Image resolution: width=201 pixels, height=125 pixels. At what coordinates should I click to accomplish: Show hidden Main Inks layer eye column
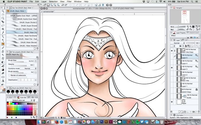pos(172,79)
